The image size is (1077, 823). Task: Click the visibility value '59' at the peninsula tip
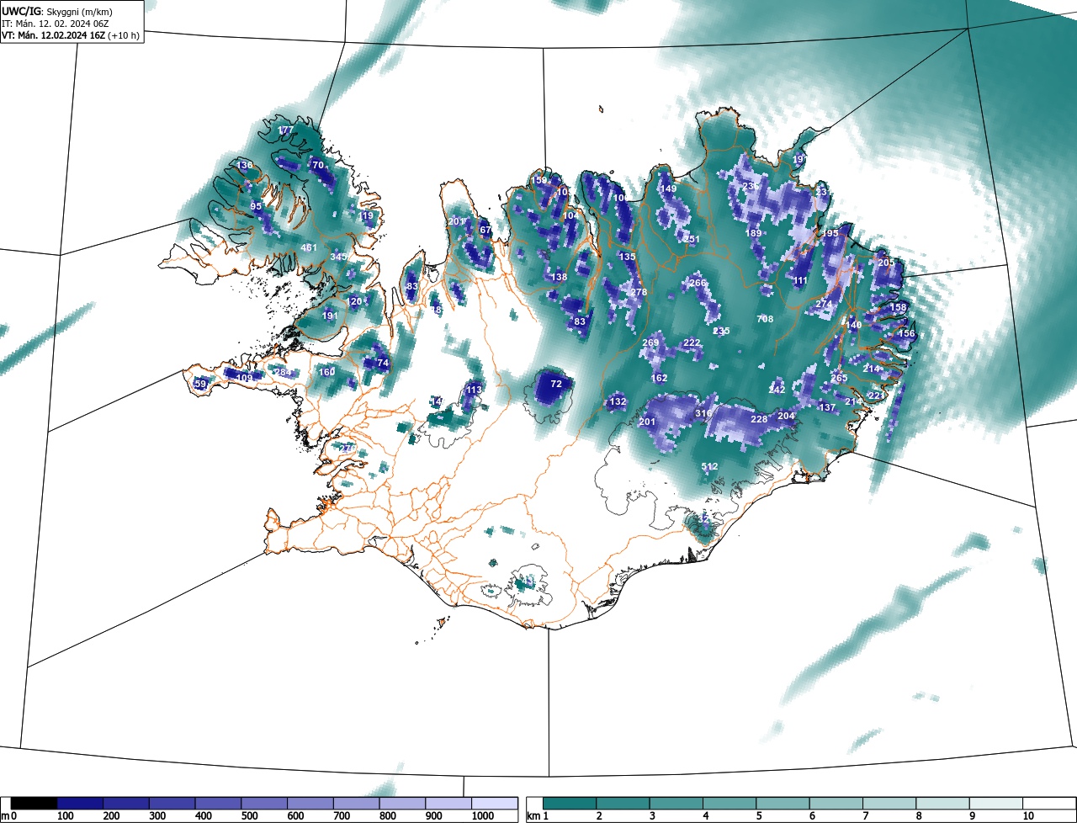click(199, 384)
